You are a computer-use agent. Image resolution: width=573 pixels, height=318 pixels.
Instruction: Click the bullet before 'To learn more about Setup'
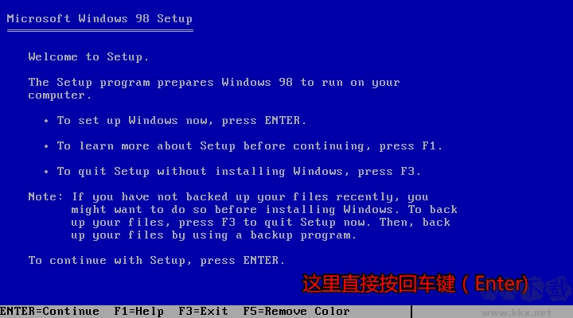pos(46,146)
